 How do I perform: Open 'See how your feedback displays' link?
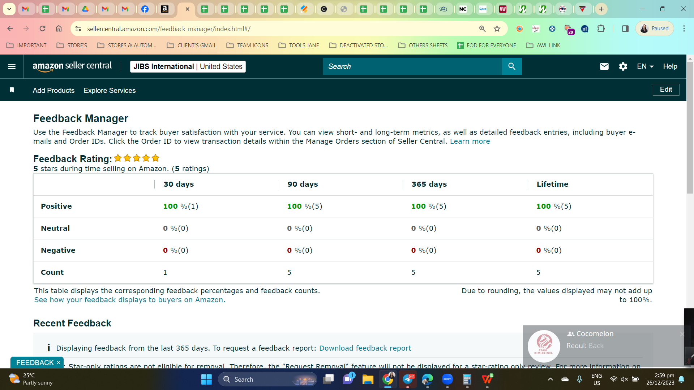tap(130, 300)
